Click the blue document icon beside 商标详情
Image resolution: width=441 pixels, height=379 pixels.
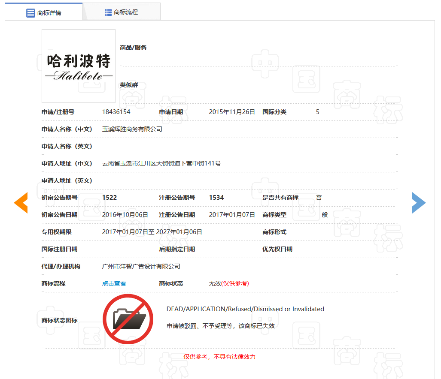click(x=30, y=13)
